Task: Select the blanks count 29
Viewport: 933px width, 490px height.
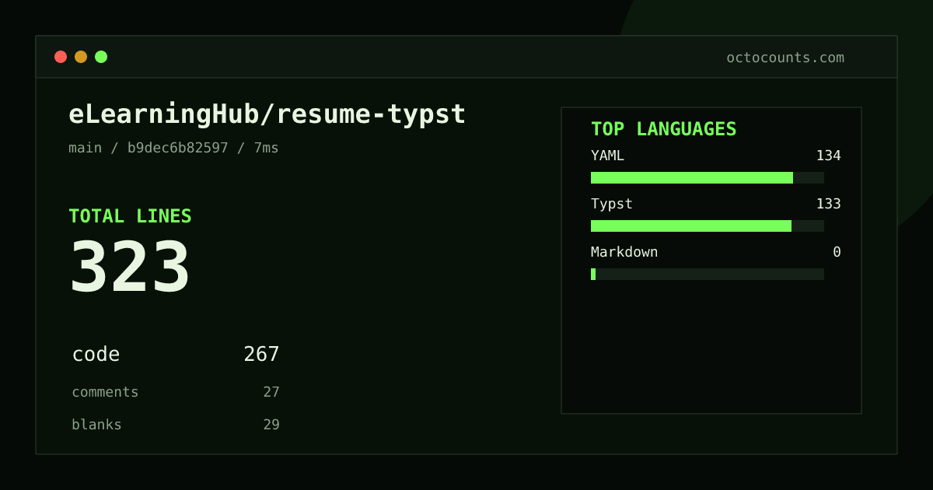Action: pos(271,425)
